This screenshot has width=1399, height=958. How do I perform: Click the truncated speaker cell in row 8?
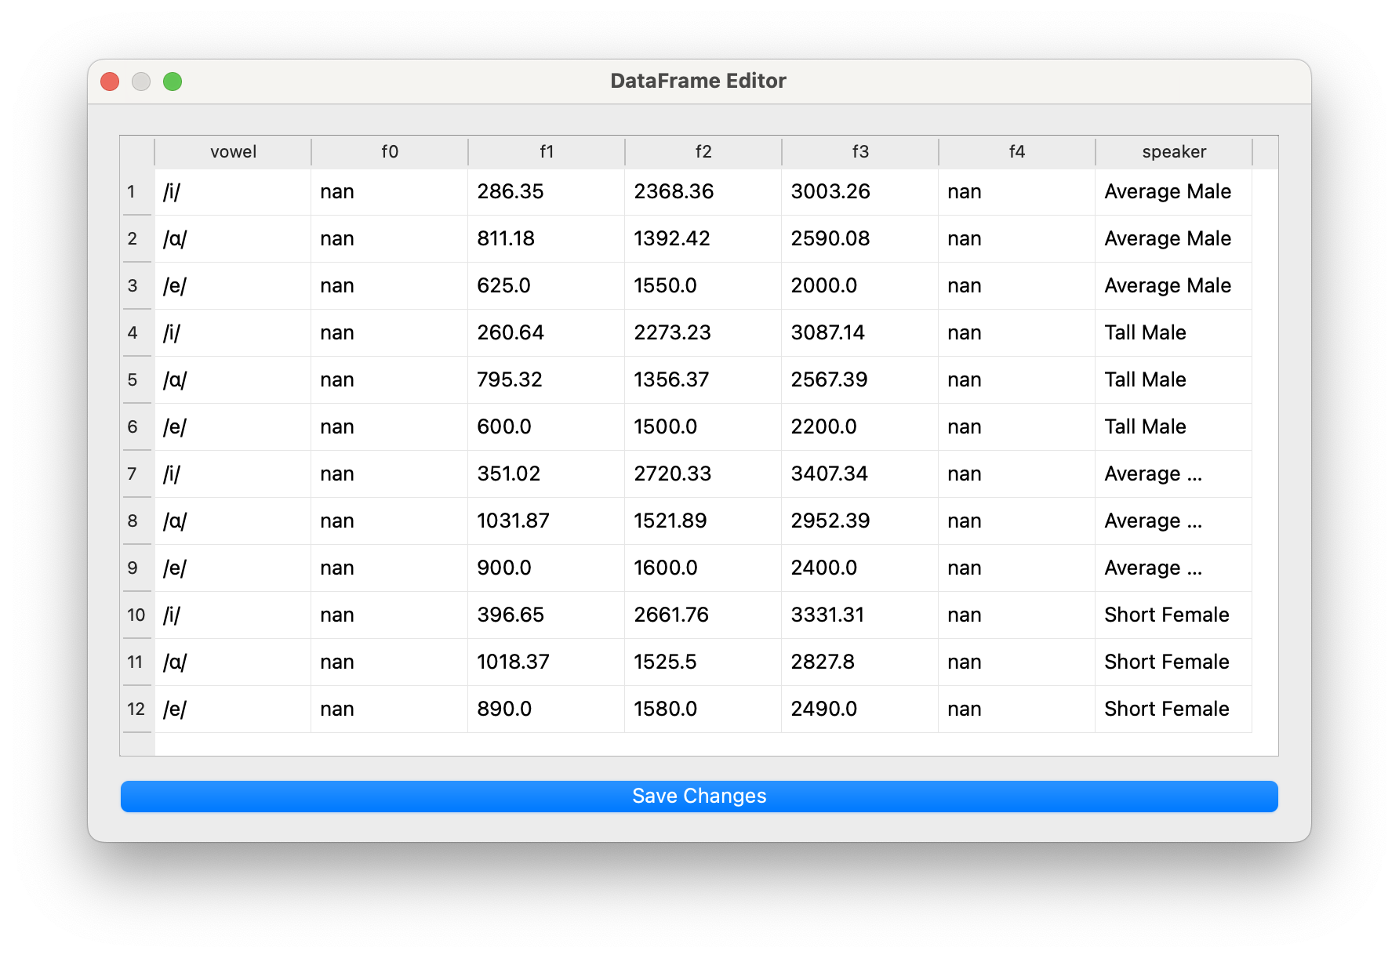click(1174, 521)
